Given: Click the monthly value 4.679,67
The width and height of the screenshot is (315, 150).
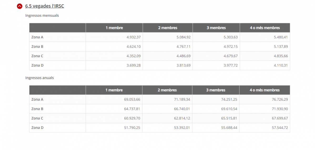Looking at the screenshot, I should 231,56.
